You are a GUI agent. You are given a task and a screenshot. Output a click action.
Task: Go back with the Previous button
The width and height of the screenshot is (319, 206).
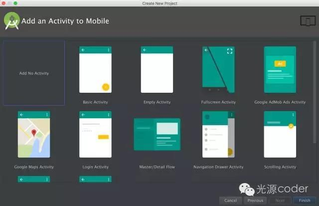pos(255,201)
